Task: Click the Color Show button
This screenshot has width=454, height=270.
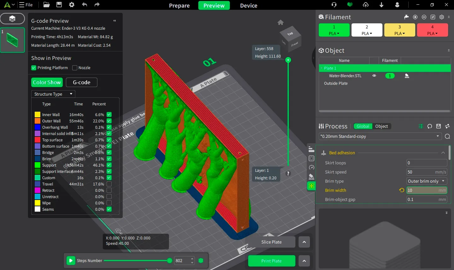Action: 47,82
